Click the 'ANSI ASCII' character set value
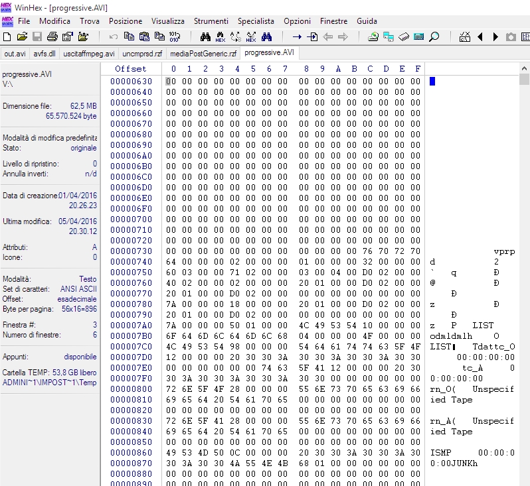This screenshot has height=486, width=530. click(x=78, y=289)
